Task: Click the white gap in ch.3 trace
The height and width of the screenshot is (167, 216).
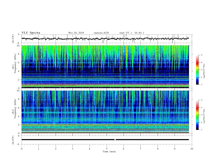Action: click(x=115, y=140)
